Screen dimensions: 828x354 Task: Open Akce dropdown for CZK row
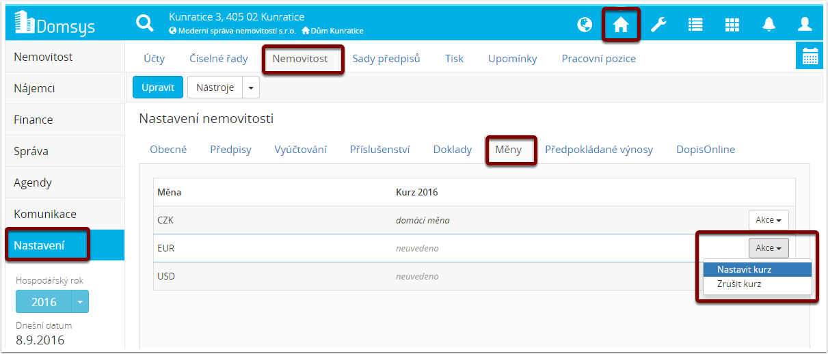tap(769, 220)
